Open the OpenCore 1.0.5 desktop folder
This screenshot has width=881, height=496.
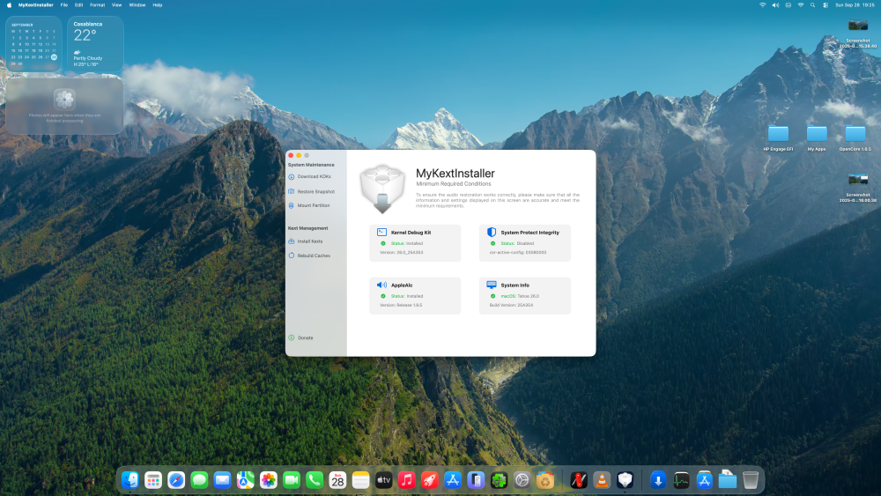point(855,137)
